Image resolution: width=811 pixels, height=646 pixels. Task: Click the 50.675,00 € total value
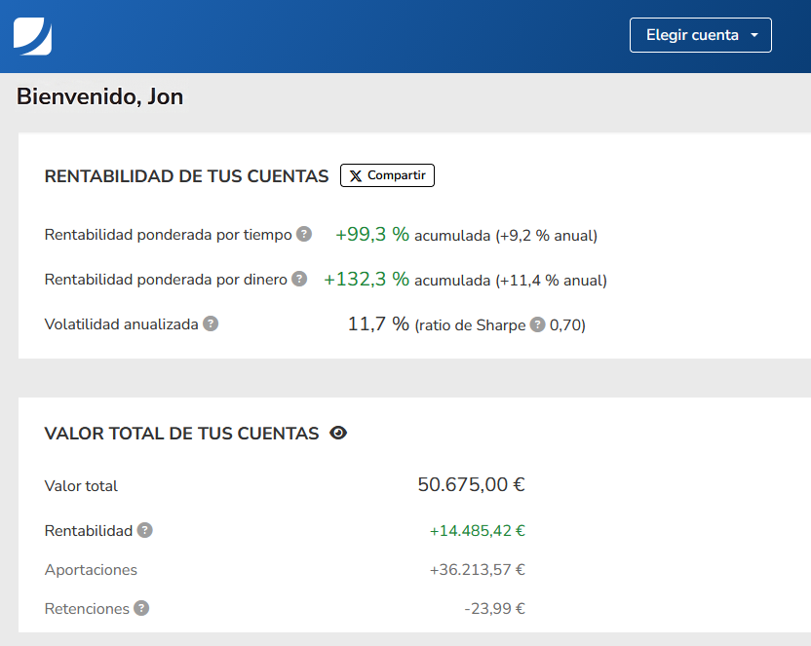(x=471, y=485)
